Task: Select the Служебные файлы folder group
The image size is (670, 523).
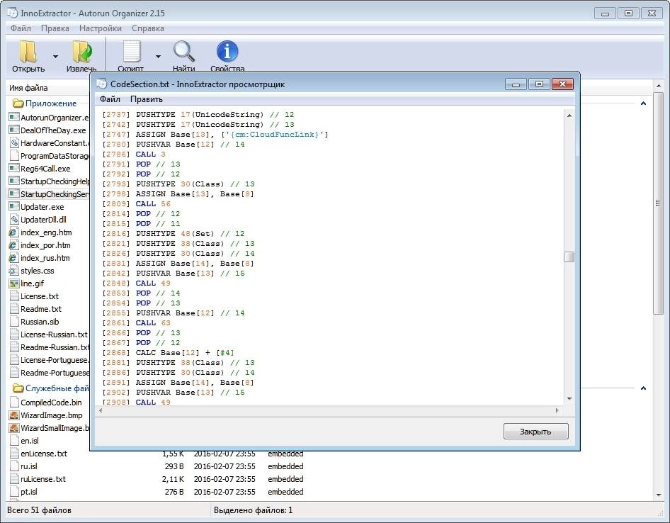Action: [x=50, y=388]
